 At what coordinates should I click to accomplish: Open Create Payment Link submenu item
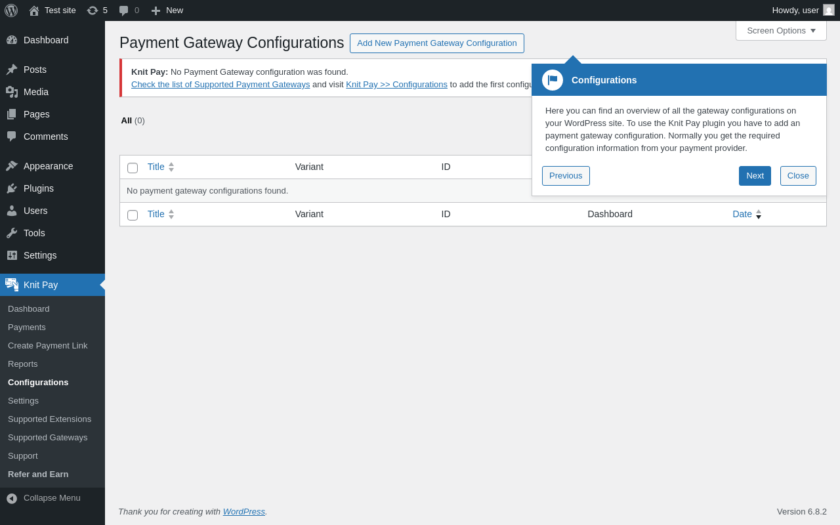pyautogui.click(x=47, y=346)
